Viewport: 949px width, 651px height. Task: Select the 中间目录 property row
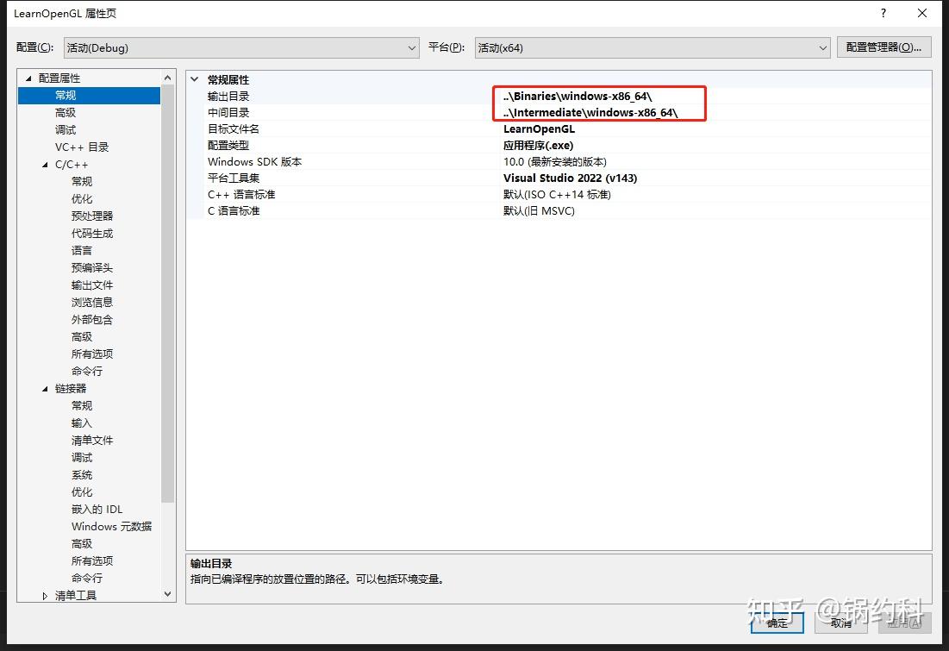[x=559, y=113]
